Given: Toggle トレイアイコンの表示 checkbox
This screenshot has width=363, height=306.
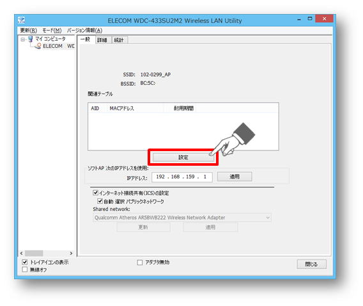Looking at the screenshot, I should 25,262.
